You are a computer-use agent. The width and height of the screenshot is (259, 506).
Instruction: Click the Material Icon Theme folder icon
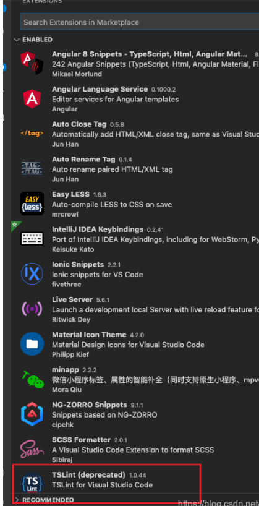point(32,344)
